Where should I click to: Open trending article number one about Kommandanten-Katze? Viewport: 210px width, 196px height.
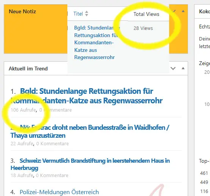click(87, 96)
